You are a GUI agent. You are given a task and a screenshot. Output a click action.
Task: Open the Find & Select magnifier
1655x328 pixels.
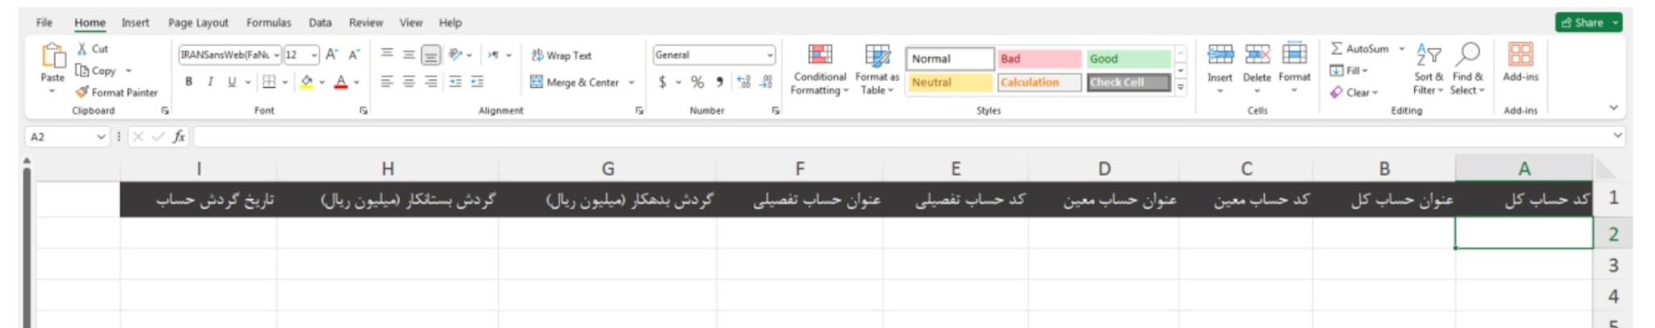click(1468, 55)
